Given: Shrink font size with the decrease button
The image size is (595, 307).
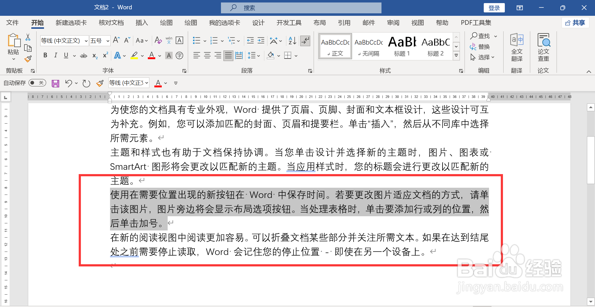Looking at the screenshot, I should (x=127, y=40).
